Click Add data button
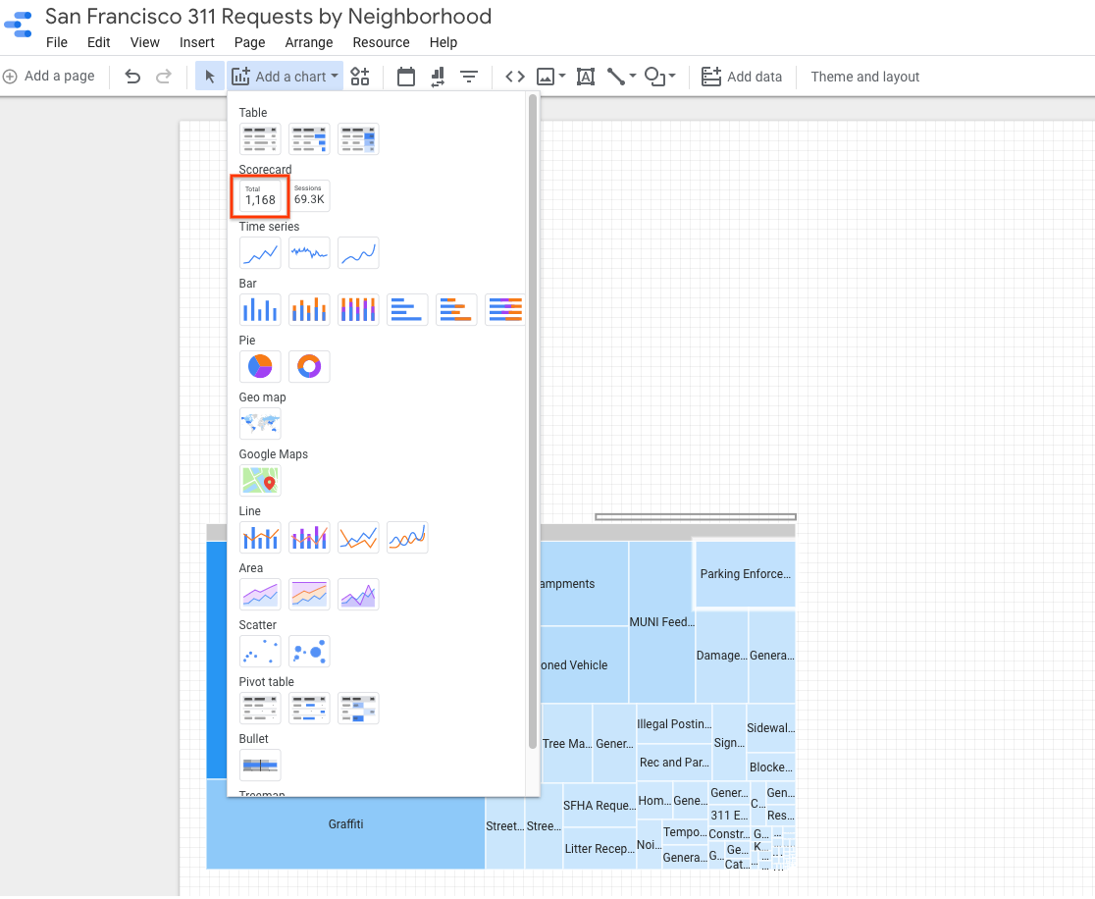This screenshot has width=1095, height=899. 742,77
